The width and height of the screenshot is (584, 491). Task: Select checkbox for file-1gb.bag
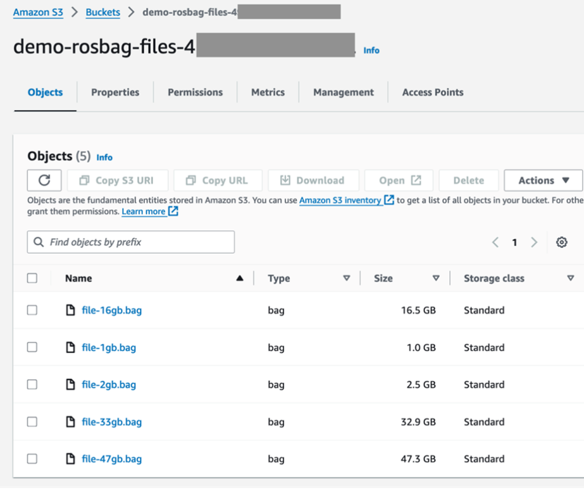pos(32,347)
